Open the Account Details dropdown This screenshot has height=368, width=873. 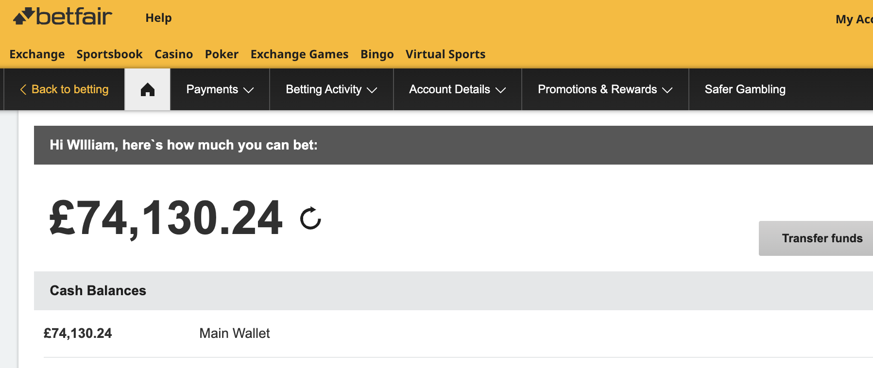(x=458, y=89)
